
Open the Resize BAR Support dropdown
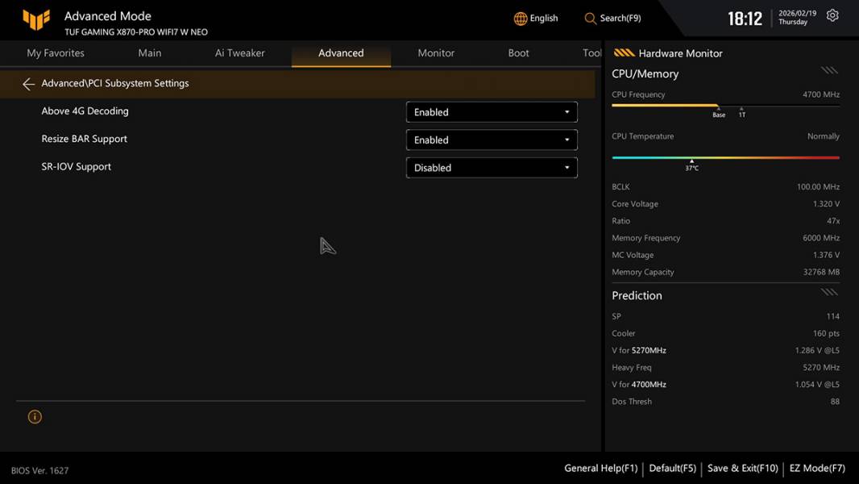coord(492,140)
